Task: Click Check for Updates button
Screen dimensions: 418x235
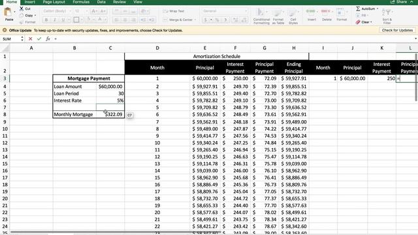Action: [397, 30]
